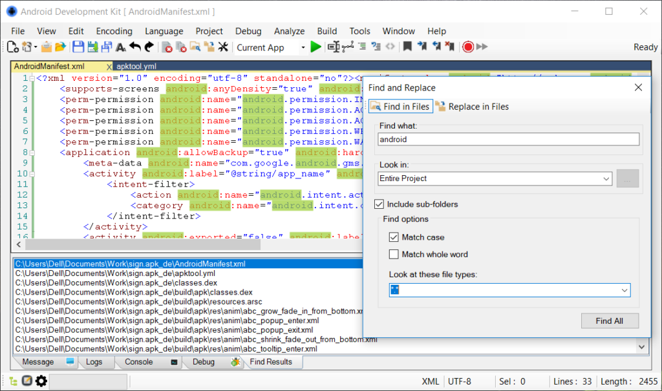
Task: Click the Find All button
Action: (609, 321)
